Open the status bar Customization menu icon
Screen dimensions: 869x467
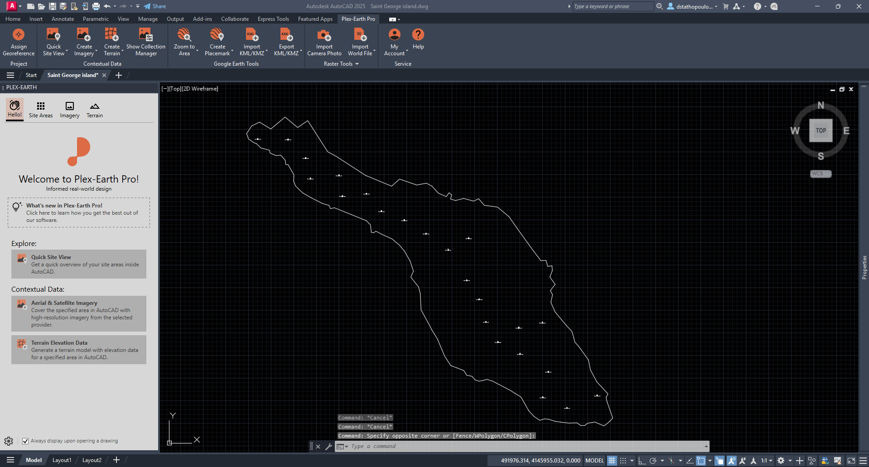[x=863, y=461]
